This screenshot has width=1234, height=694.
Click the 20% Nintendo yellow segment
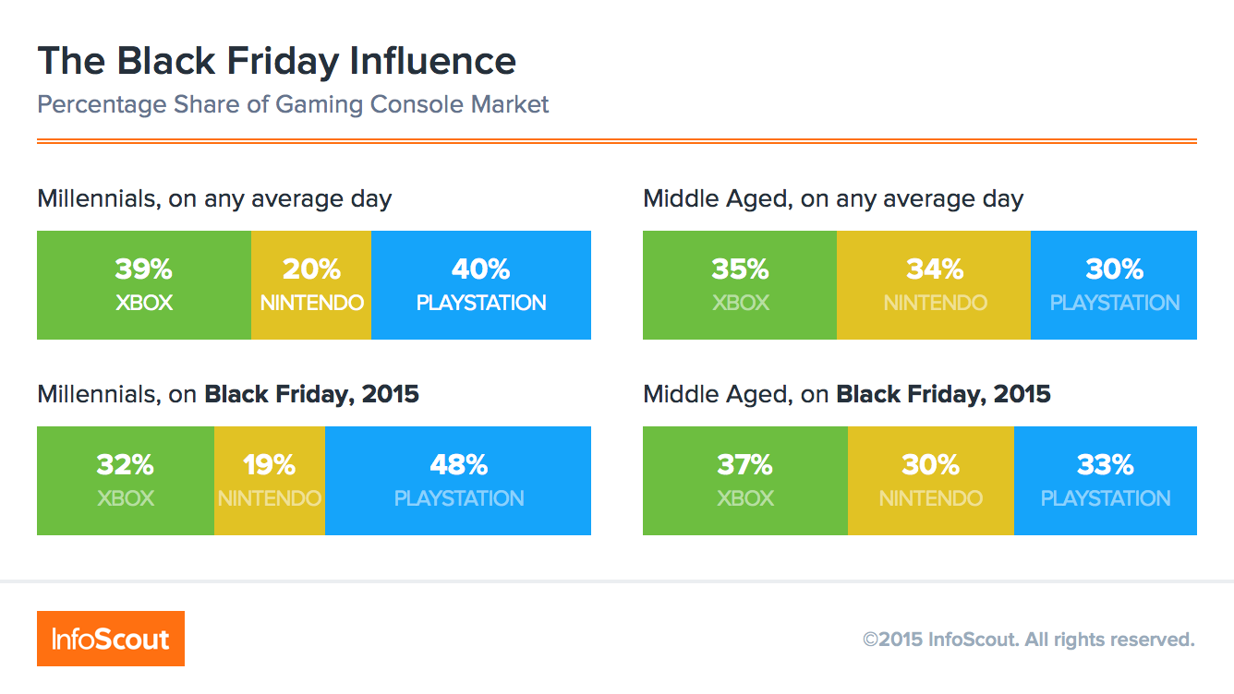311,285
